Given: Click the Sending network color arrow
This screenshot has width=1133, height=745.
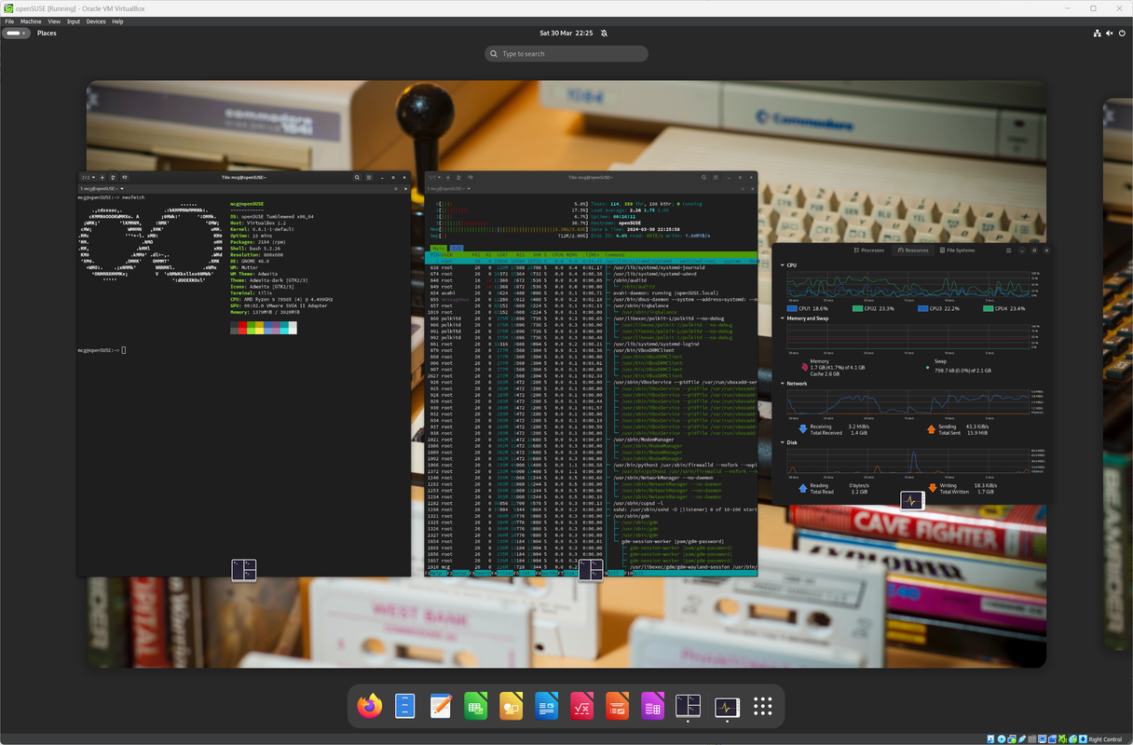Looking at the screenshot, I should [931, 429].
